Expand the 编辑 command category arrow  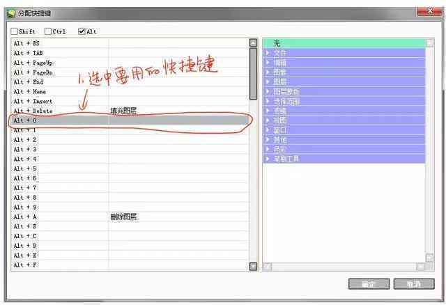(268, 63)
